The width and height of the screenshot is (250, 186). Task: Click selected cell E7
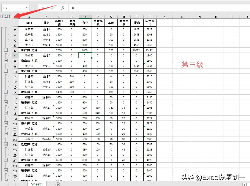click(x=85, y=56)
